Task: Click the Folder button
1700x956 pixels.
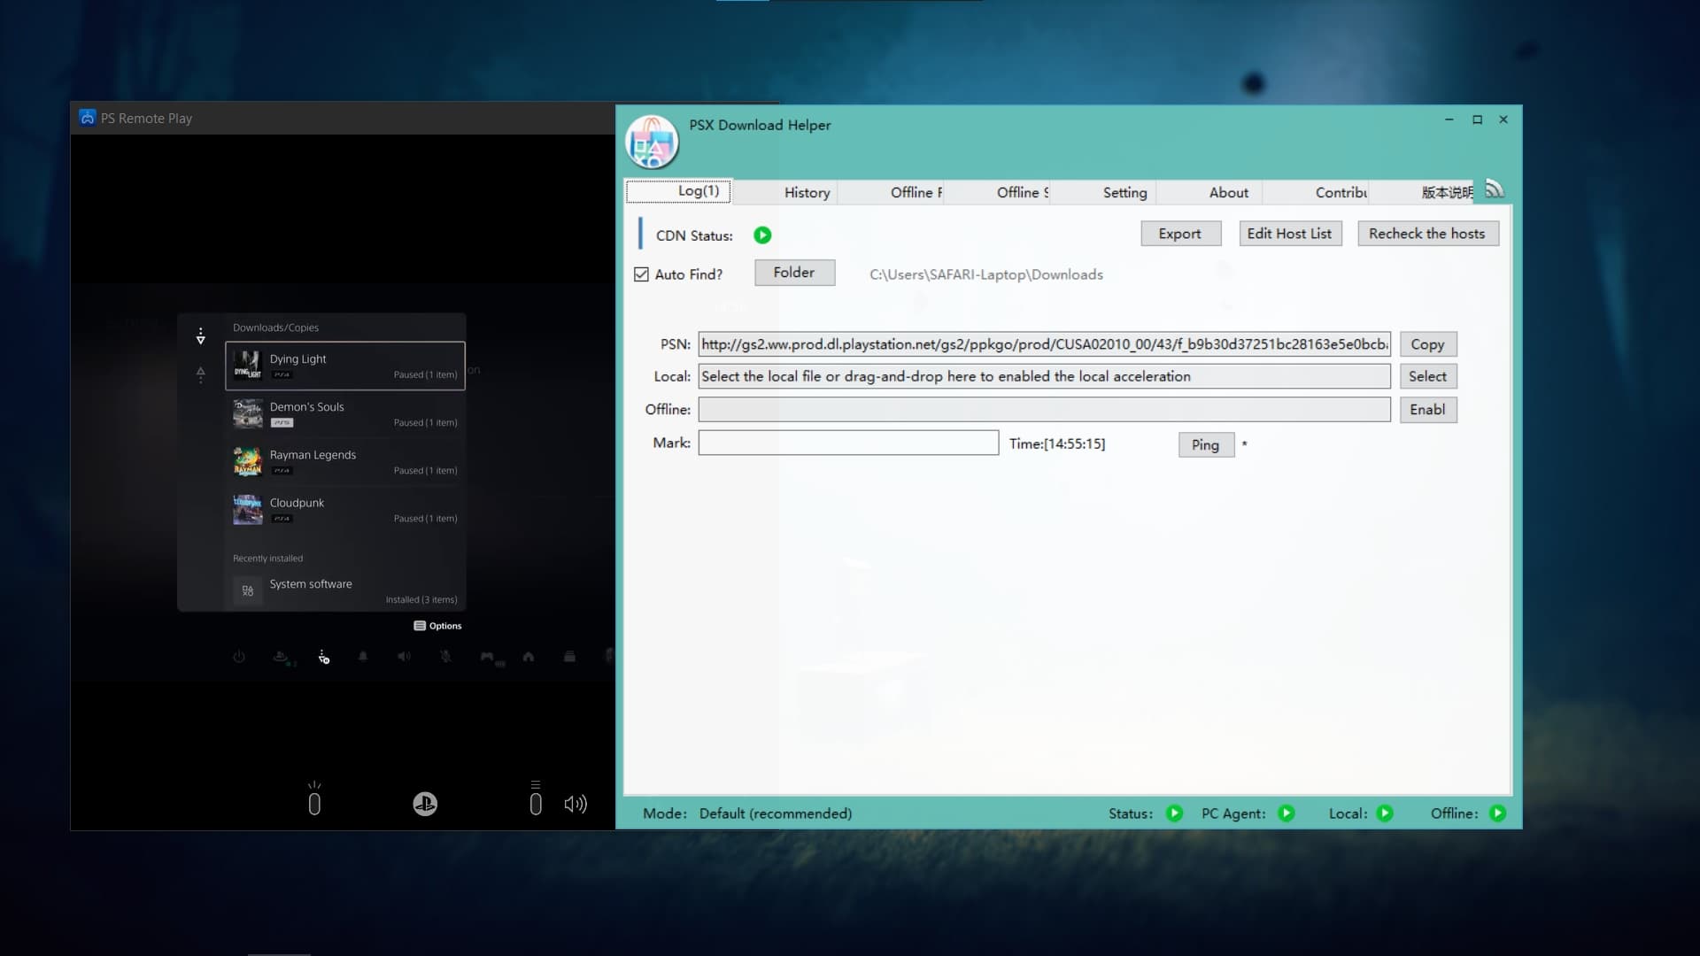Action: click(794, 273)
